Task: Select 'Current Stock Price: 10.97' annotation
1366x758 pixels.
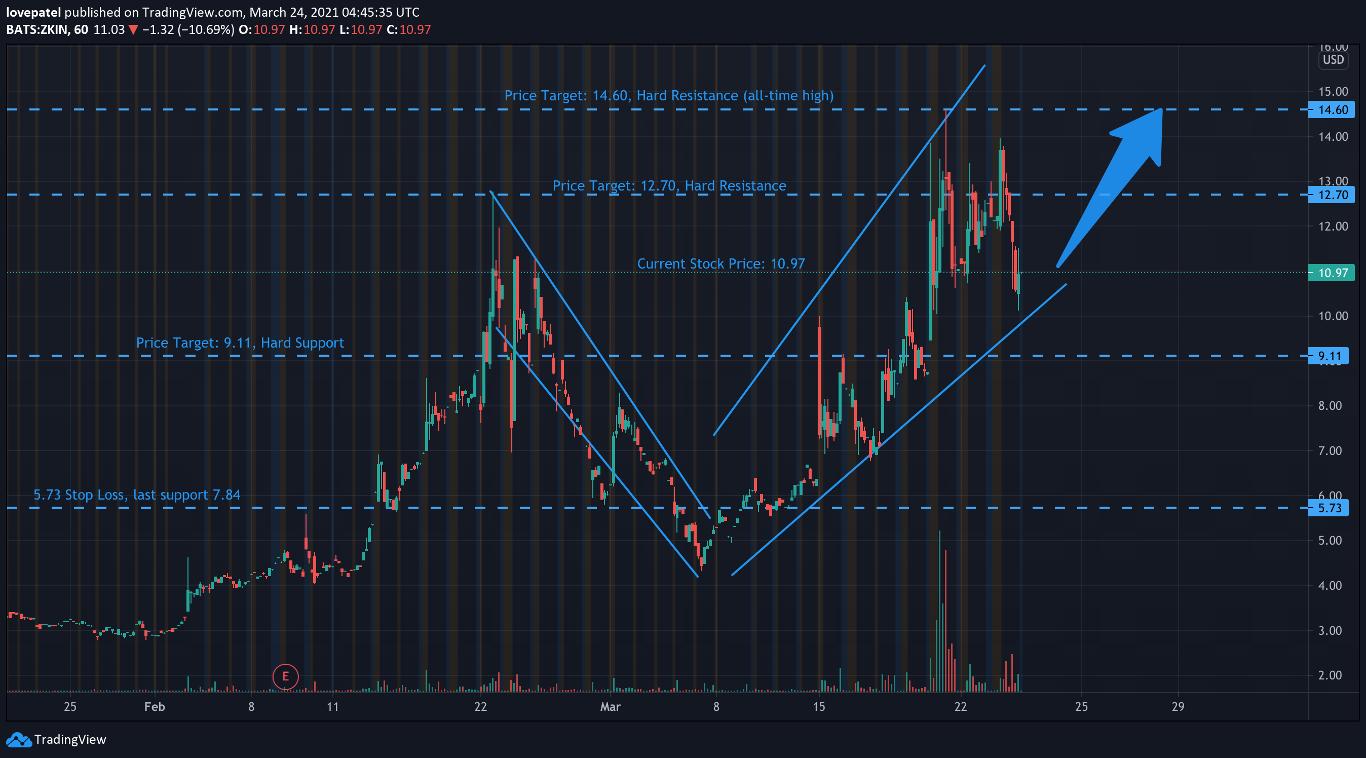Action: pyautogui.click(x=720, y=263)
